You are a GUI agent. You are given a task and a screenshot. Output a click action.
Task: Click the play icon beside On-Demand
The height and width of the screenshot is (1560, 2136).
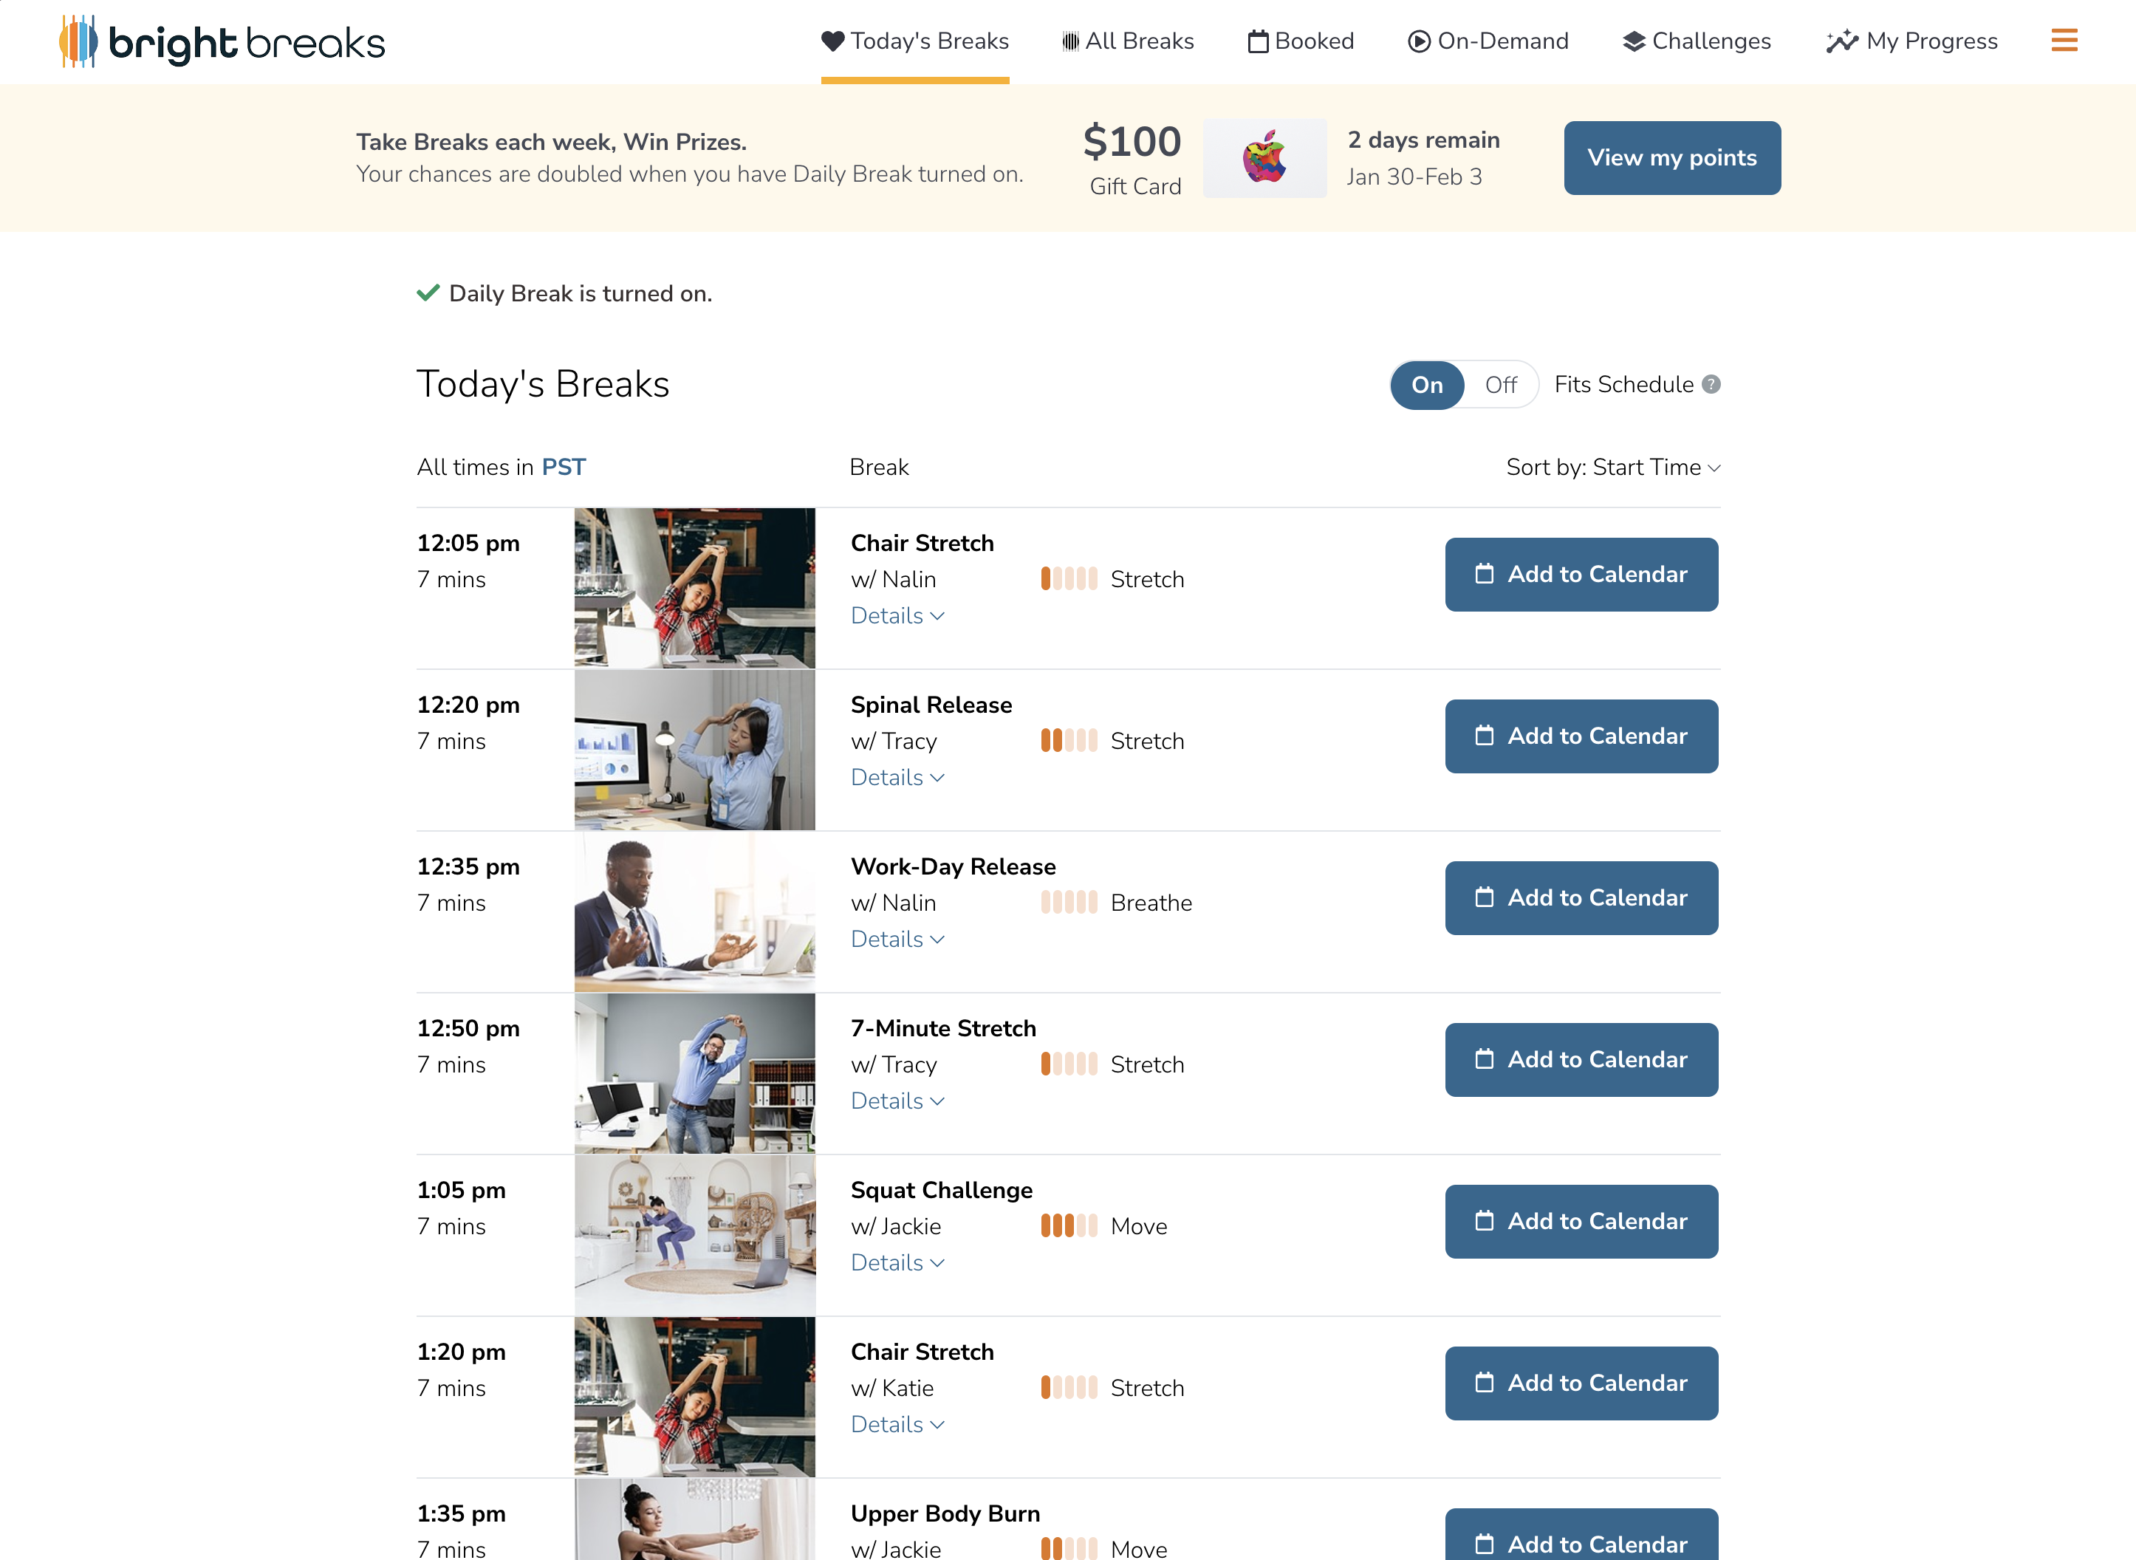(1418, 41)
